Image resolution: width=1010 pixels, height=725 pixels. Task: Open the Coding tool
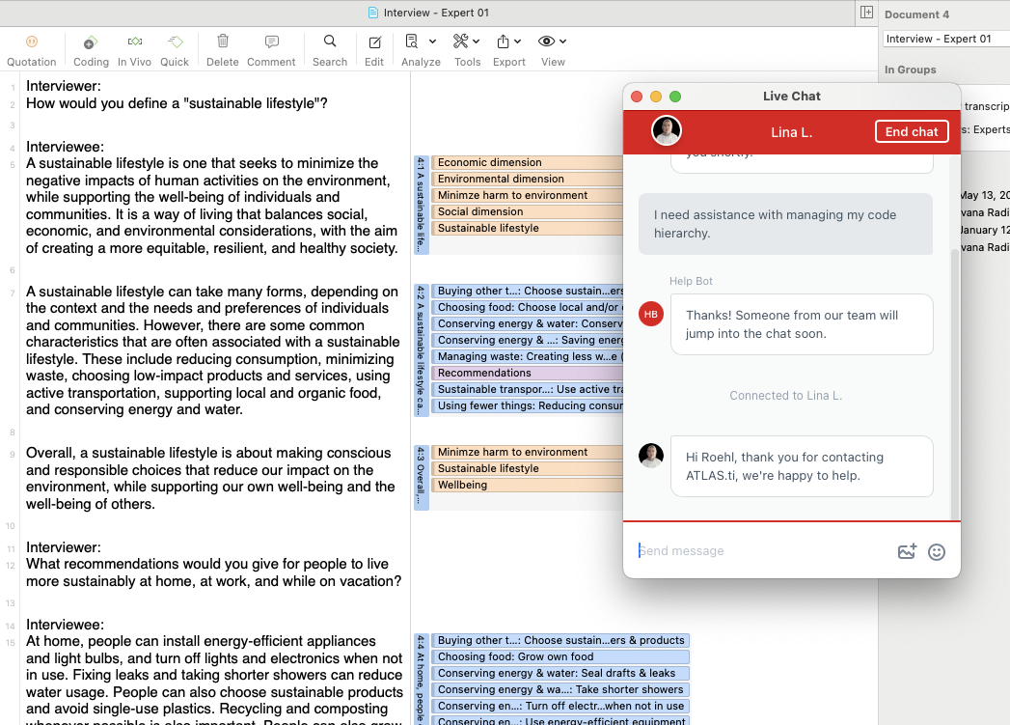coord(91,42)
